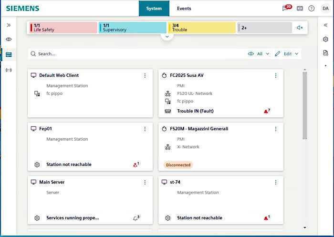Viewport: 334px width, 237px height.
Task: Open the notifications icon with 20 badge
Action: tap(286, 8)
